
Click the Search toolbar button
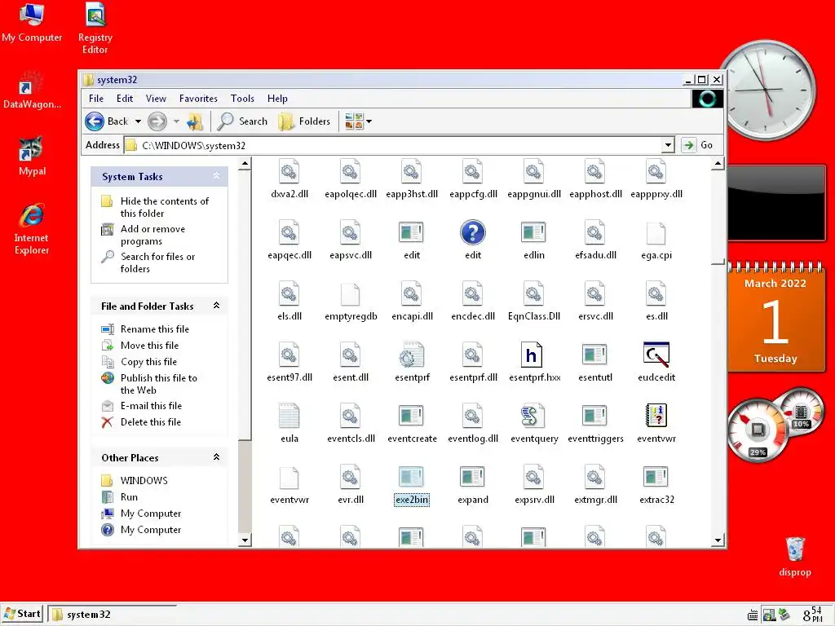(x=243, y=121)
